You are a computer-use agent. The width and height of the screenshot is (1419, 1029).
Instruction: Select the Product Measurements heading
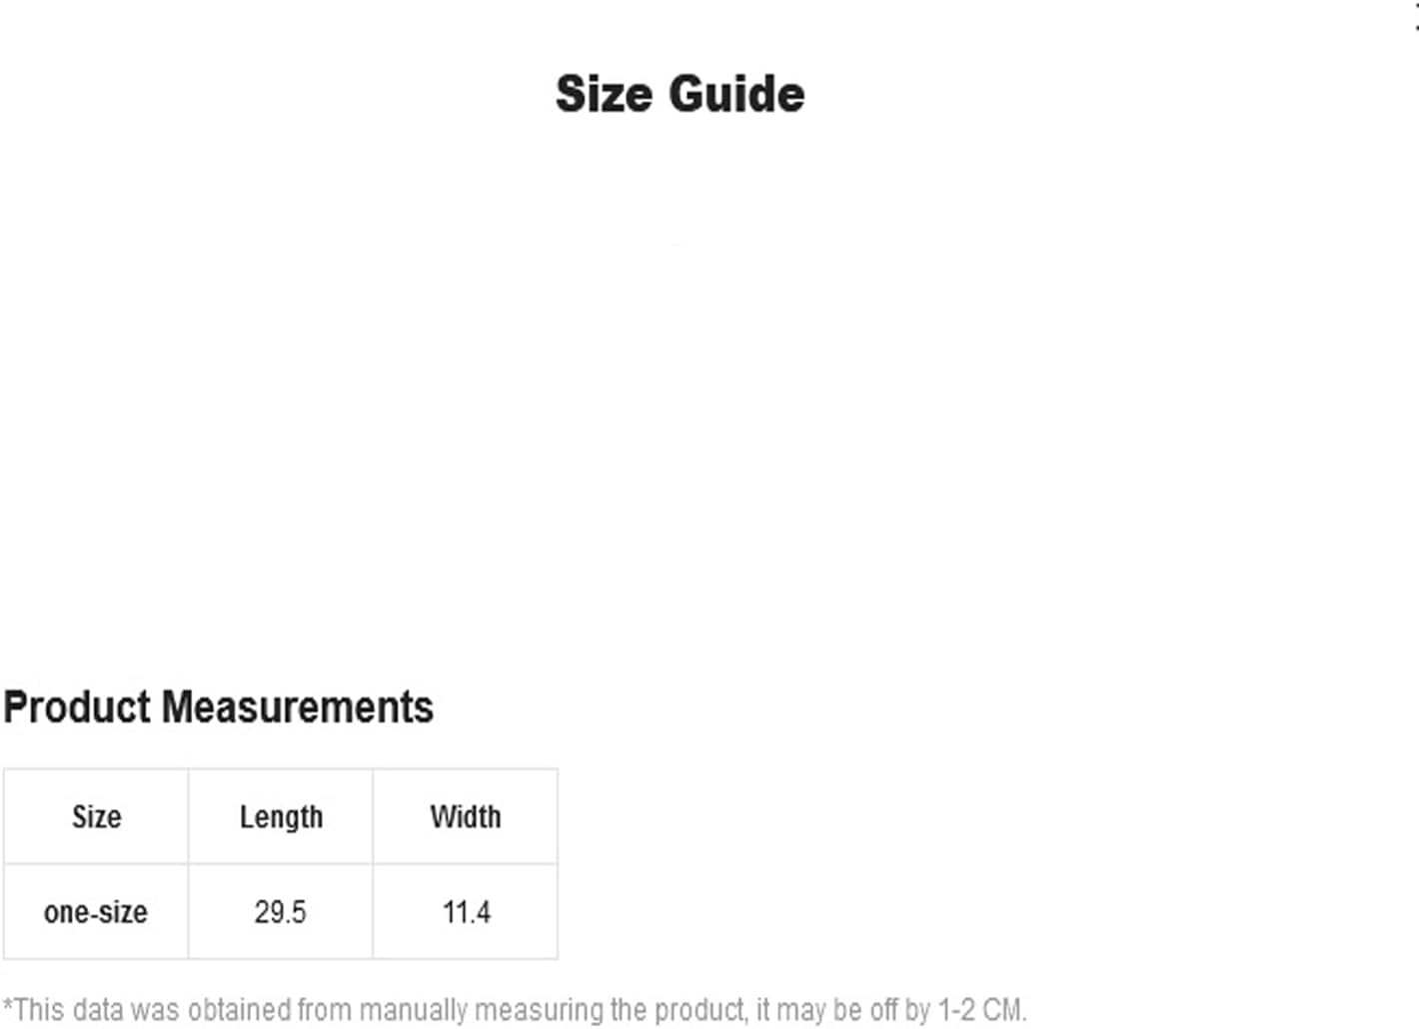(218, 707)
